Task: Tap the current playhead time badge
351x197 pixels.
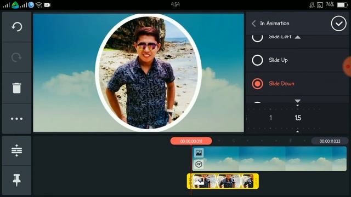Action: [x=191, y=141]
